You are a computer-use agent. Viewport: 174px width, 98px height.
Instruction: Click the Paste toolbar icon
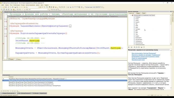point(13,7)
